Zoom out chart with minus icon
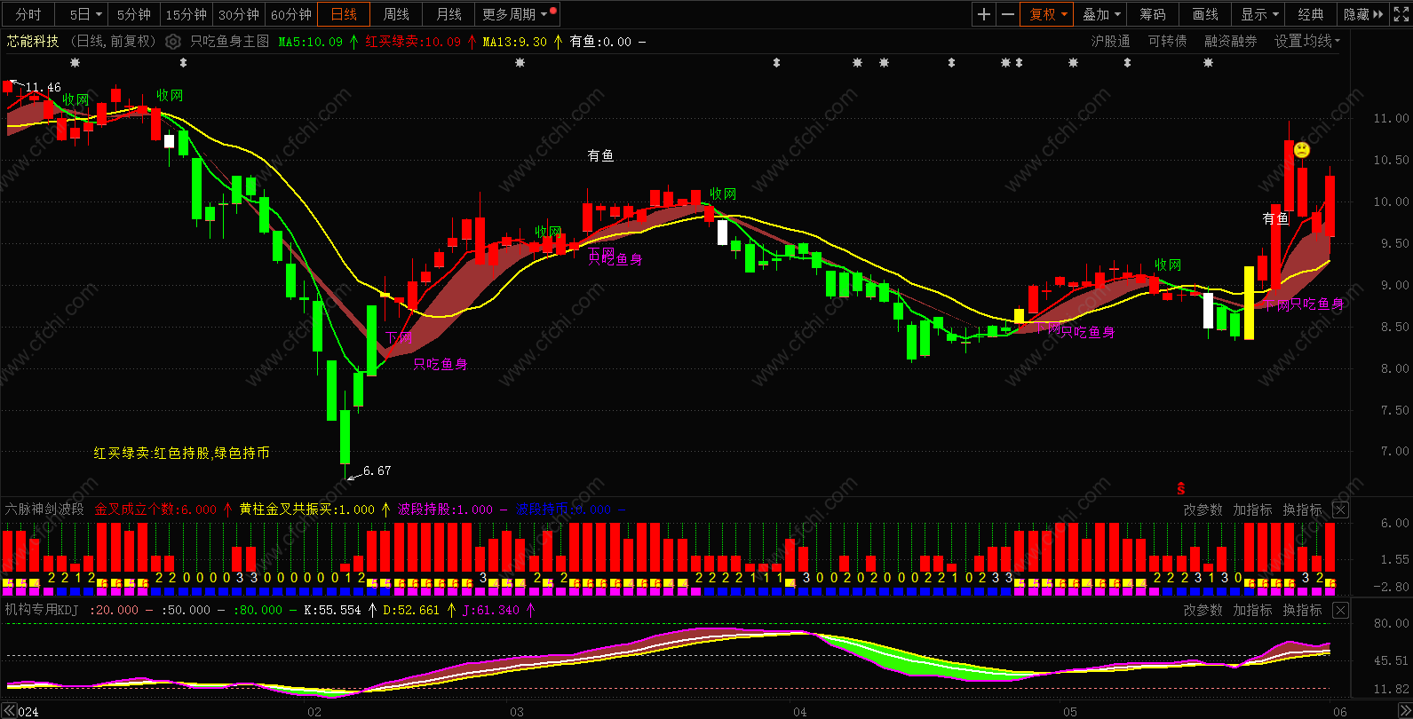The width and height of the screenshot is (1413, 719). [1007, 14]
